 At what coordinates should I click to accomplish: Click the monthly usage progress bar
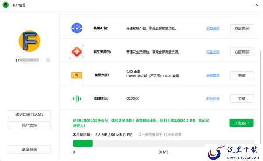(x=163, y=143)
